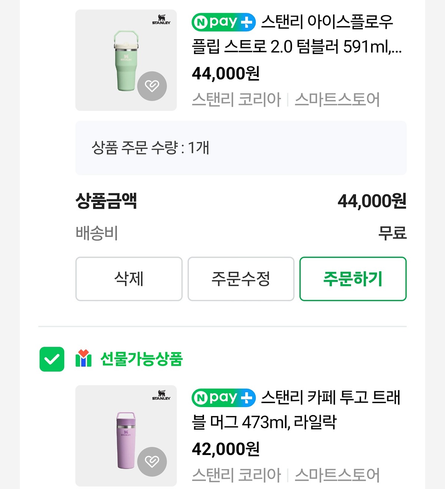
Task: Tap heart icon on green tumbler image
Action: (x=152, y=86)
